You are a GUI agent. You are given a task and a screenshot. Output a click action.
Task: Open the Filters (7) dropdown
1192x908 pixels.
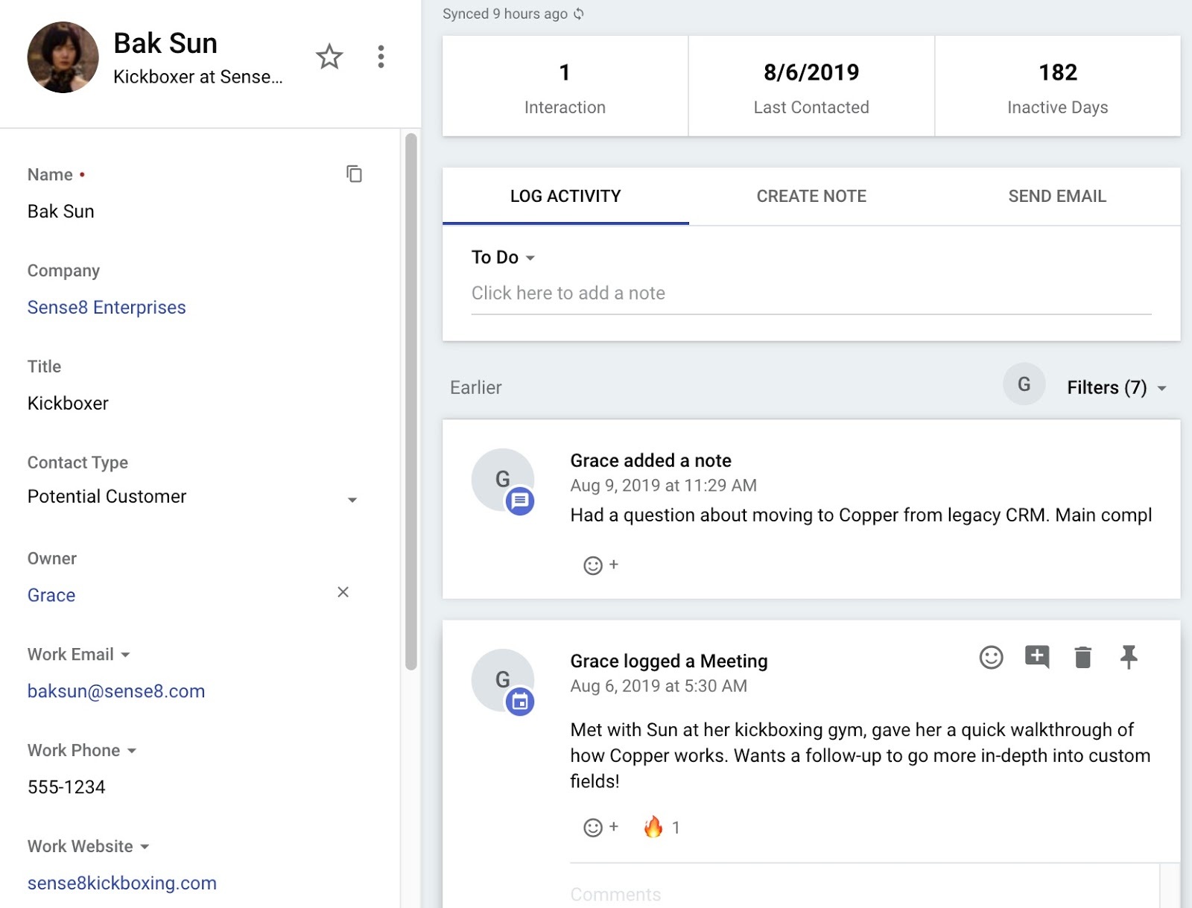1116,387
